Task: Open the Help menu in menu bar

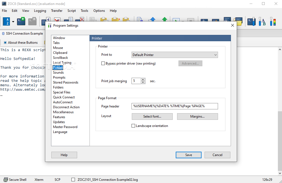Action: tap(113, 11)
